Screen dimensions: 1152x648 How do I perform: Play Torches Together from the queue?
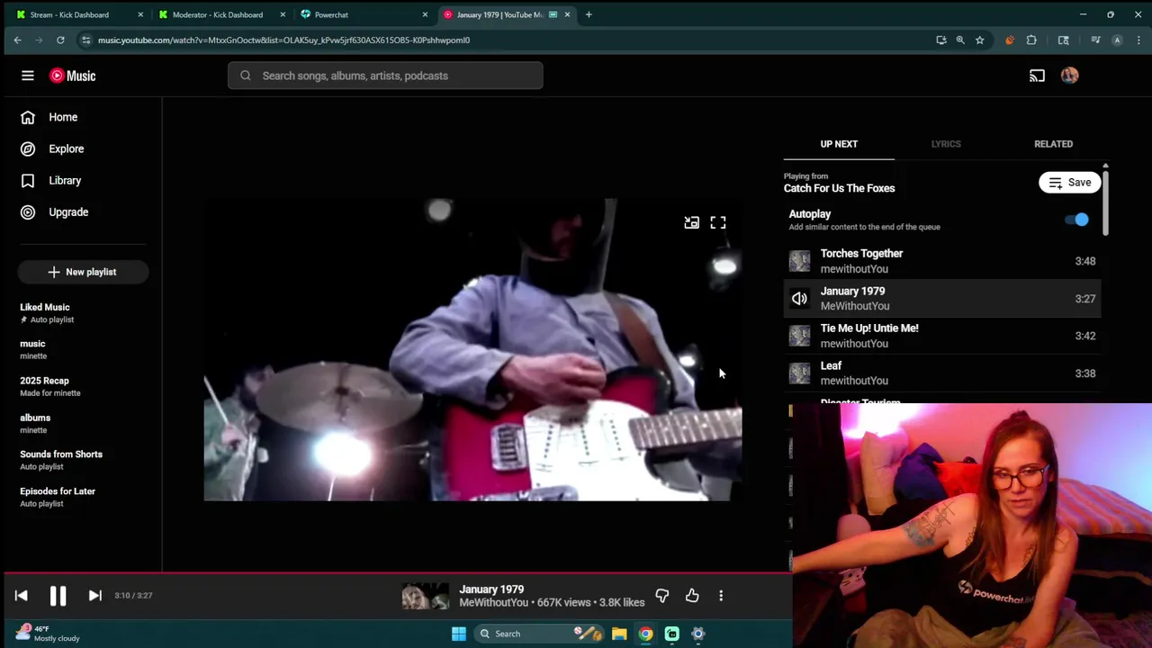[942, 261]
